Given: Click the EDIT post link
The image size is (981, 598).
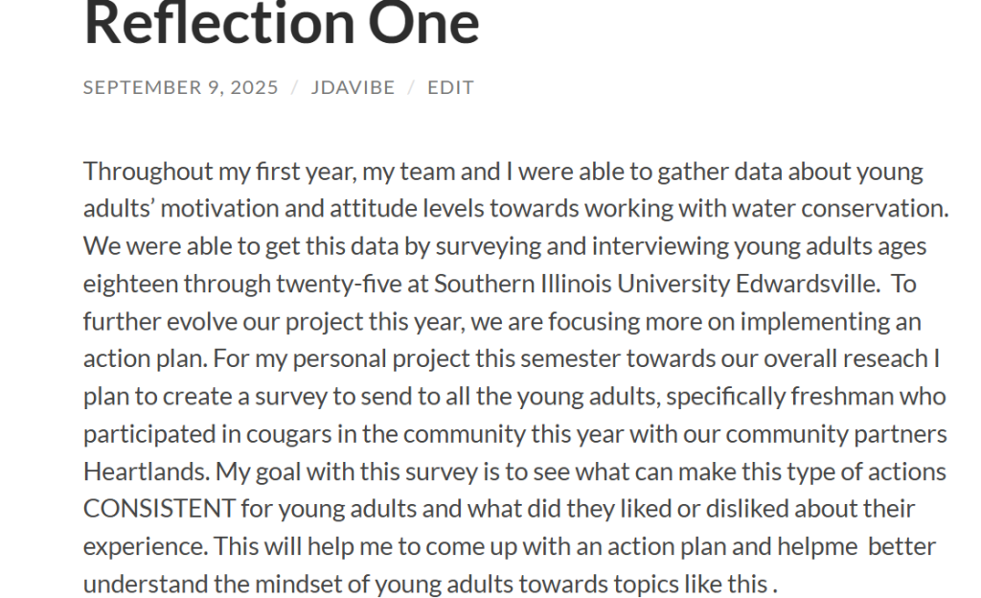Looking at the screenshot, I should pyautogui.click(x=450, y=87).
